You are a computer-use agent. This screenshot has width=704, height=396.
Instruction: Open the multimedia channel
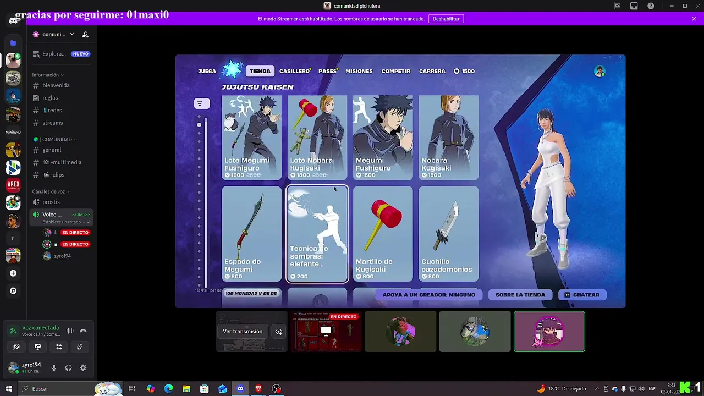click(61, 162)
